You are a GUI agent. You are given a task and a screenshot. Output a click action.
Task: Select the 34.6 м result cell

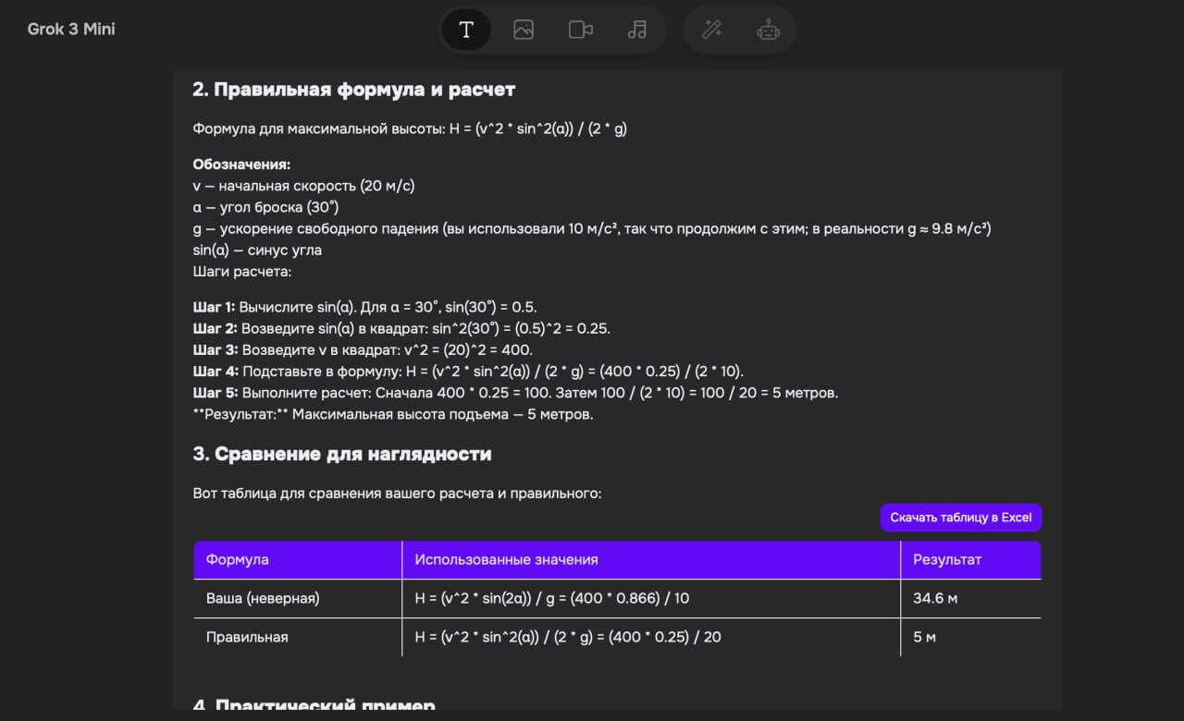tap(935, 598)
